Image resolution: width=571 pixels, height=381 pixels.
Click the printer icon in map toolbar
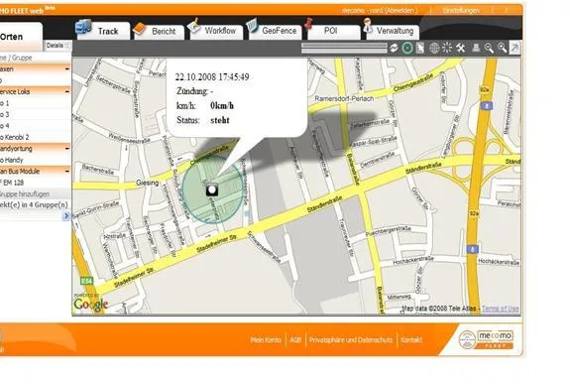tap(476, 48)
